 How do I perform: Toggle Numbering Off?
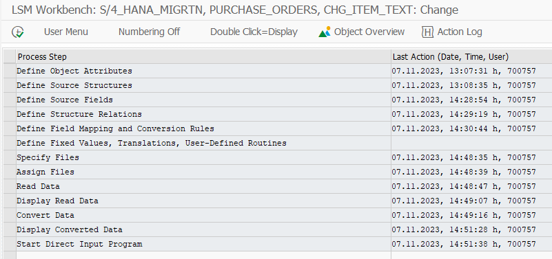pos(150,32)
